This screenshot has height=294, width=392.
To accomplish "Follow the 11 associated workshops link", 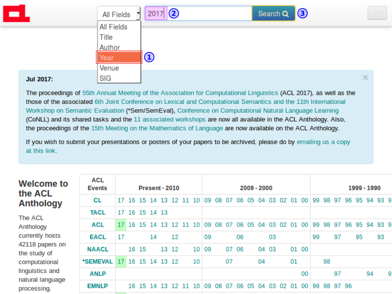I will tap(170, 120).
